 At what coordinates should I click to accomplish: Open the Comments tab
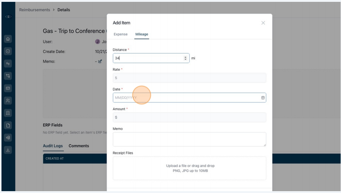tap(79, 146)
